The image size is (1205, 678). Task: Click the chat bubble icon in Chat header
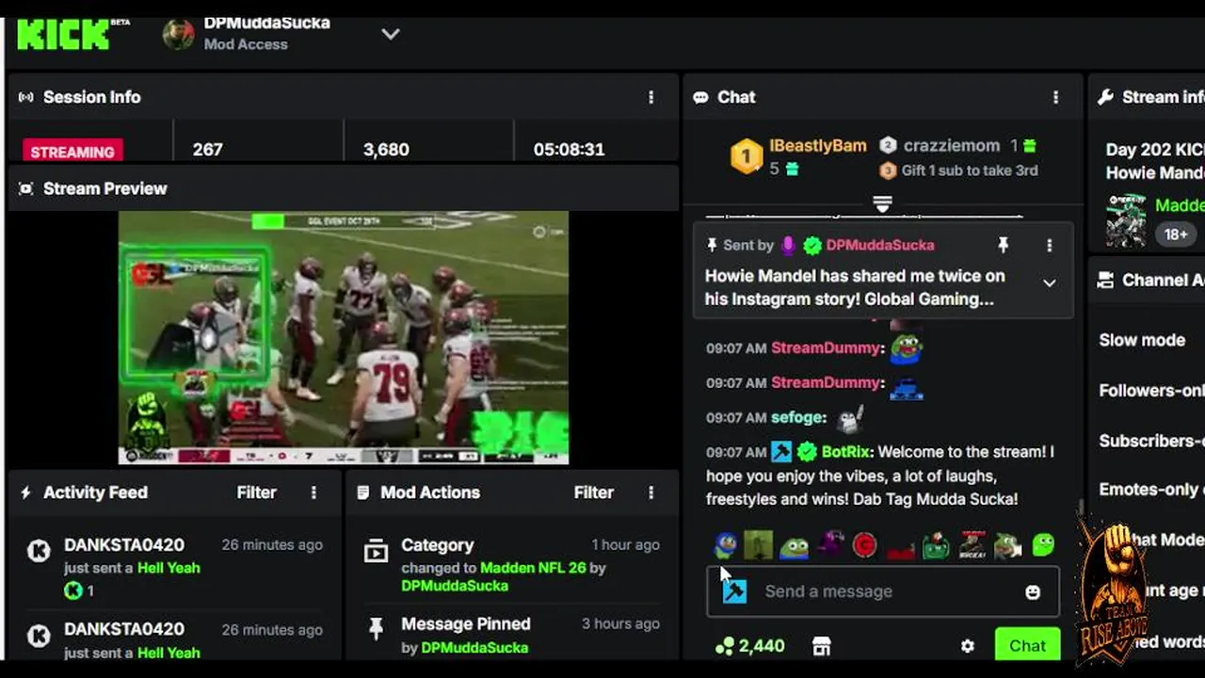click(700, 97)
